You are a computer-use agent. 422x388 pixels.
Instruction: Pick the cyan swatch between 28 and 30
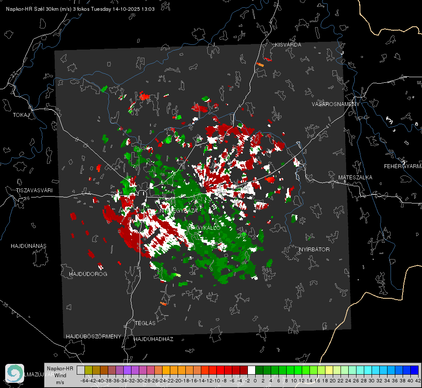[368, 370]
